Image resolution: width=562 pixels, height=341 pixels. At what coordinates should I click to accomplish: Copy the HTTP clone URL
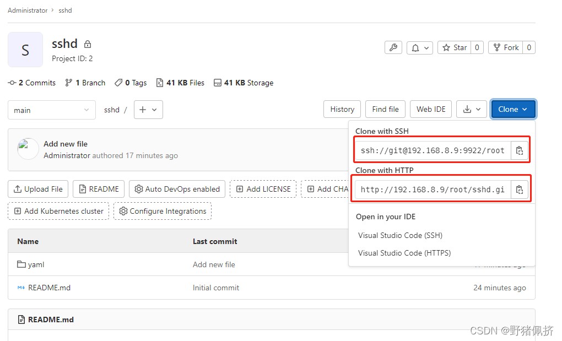point(519,190)
